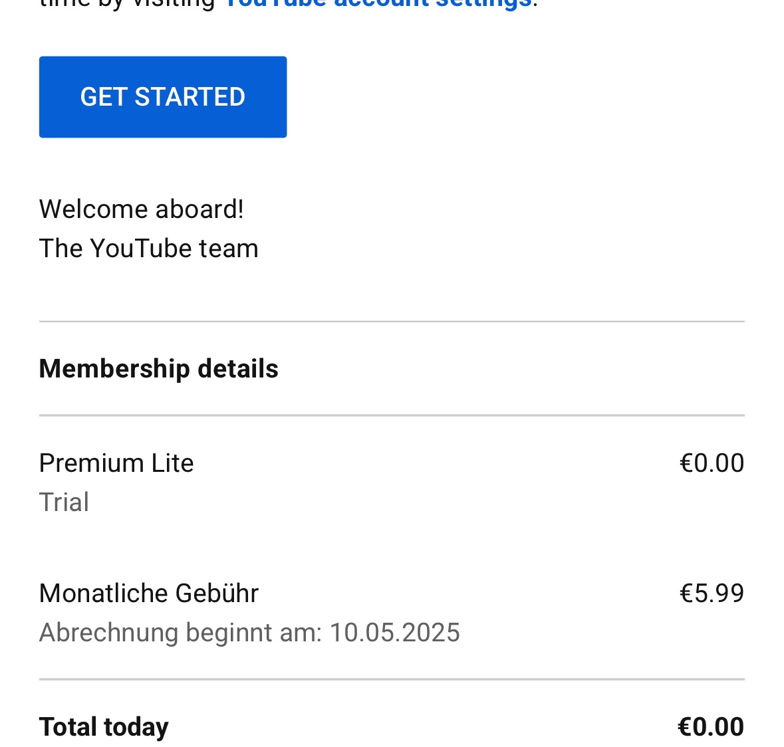Click the cut-off "time by visiting" text
784x747 pixels.
pos(126,3)
